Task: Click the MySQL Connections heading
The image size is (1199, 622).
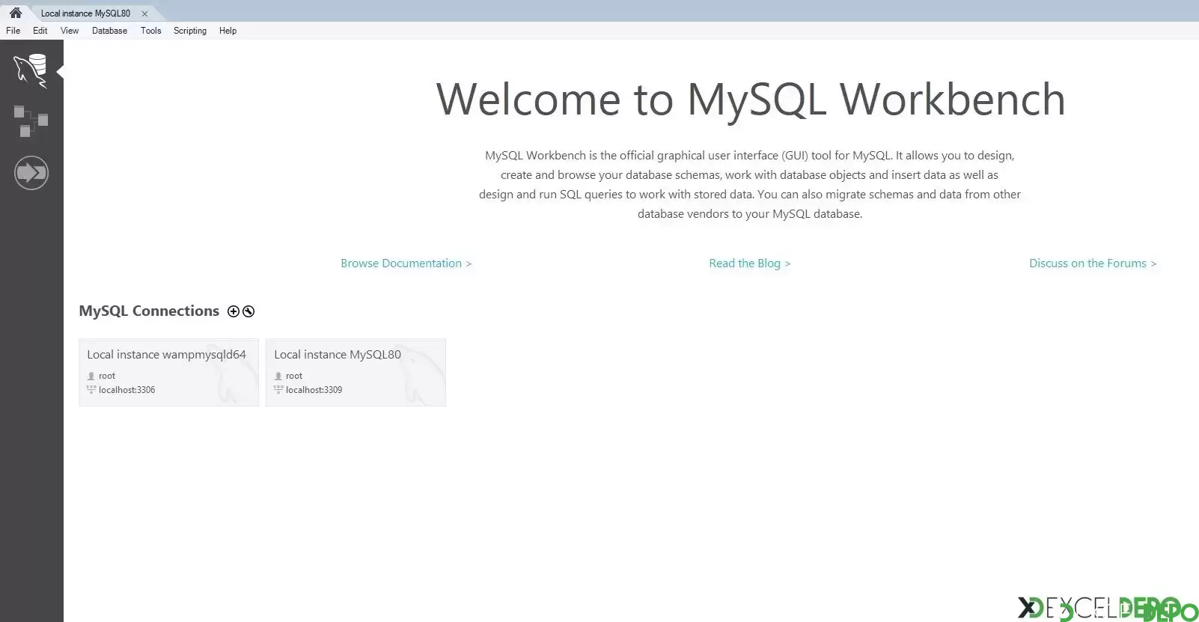Action: click(x=149, y=311)
